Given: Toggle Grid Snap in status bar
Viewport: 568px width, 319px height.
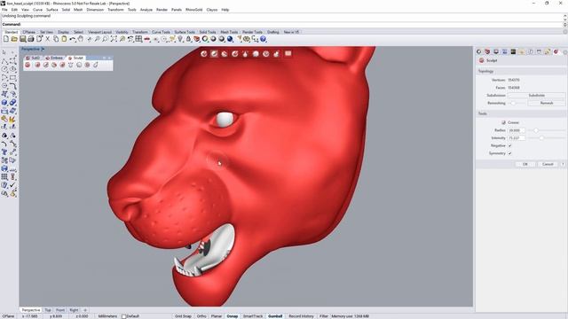Looking at the screenshot, I should 183,316.
